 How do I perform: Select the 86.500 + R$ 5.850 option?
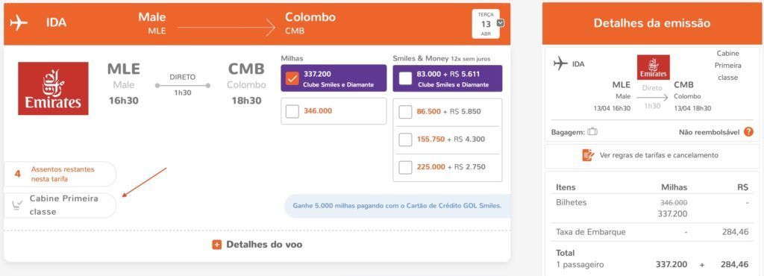pos(405,112)
